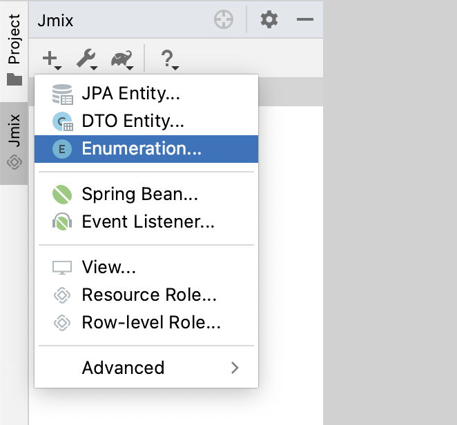Click the Enumeration E icon
This screenshot has height=425, width=457.
tap(62, 149)
